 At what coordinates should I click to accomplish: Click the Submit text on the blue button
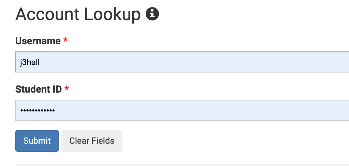coord(37,141)
